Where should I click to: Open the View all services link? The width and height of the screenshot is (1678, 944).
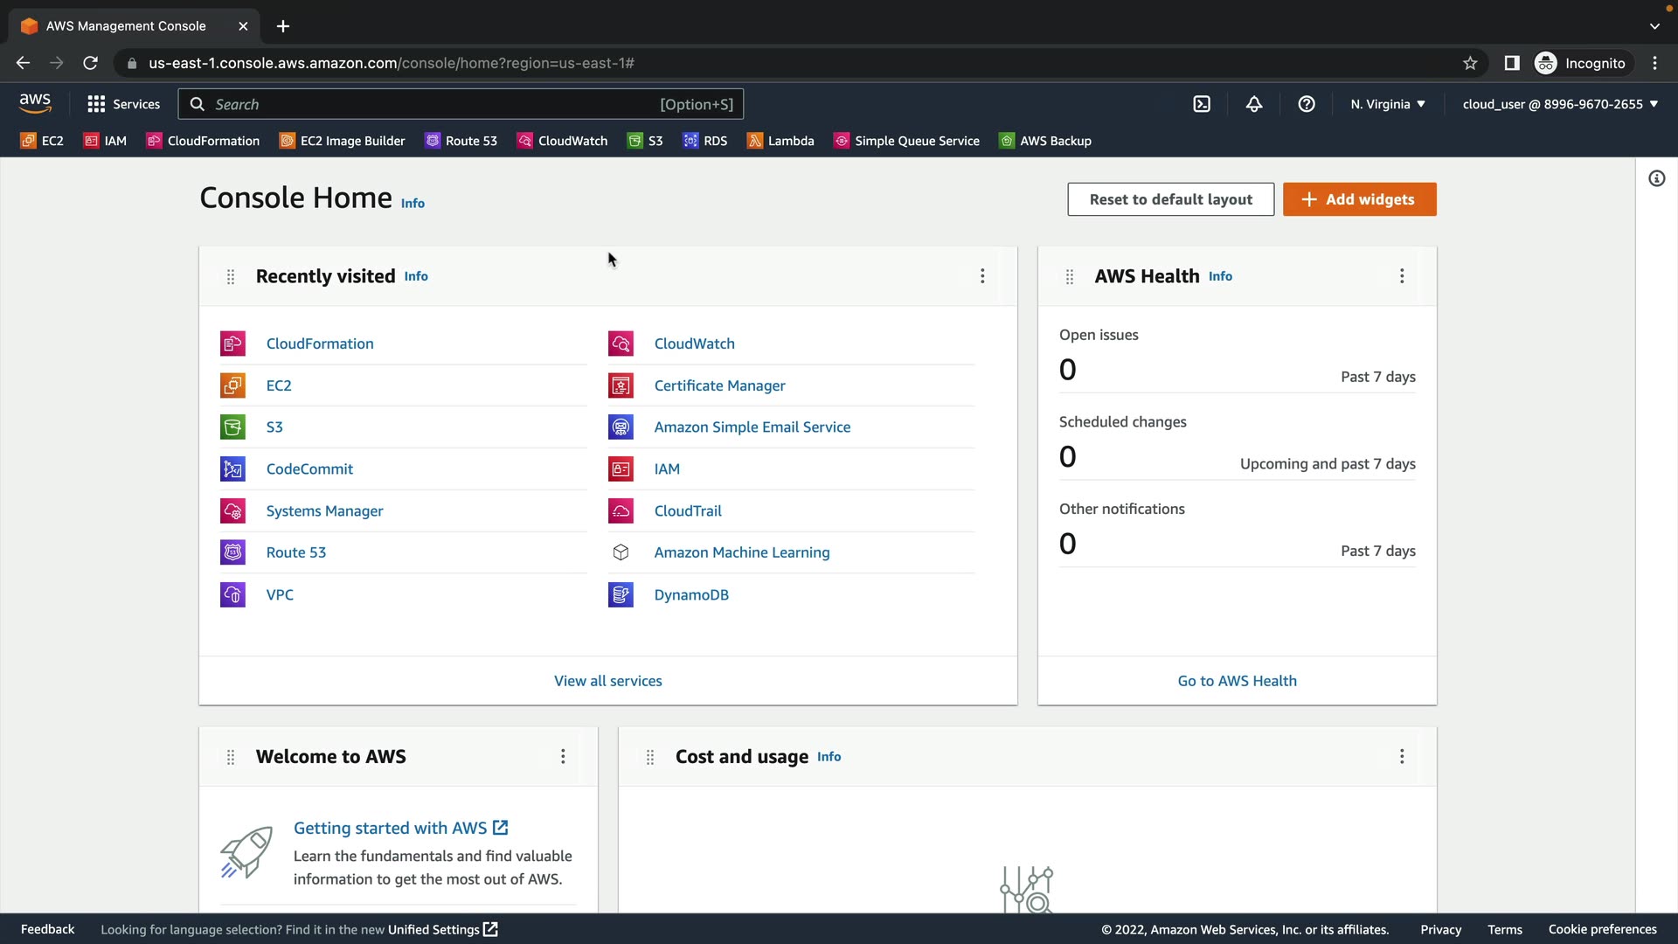coord(607,681)
